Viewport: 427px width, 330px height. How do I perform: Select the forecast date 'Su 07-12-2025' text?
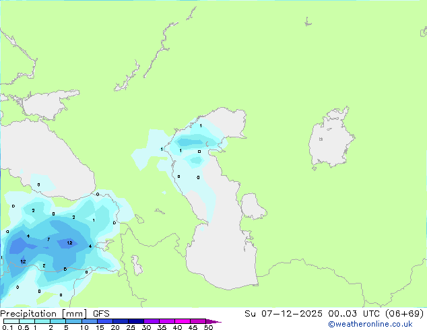[284, 314]
